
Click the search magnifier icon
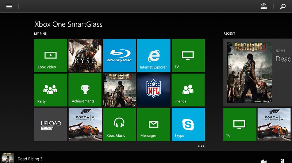[x=283, y=7]
